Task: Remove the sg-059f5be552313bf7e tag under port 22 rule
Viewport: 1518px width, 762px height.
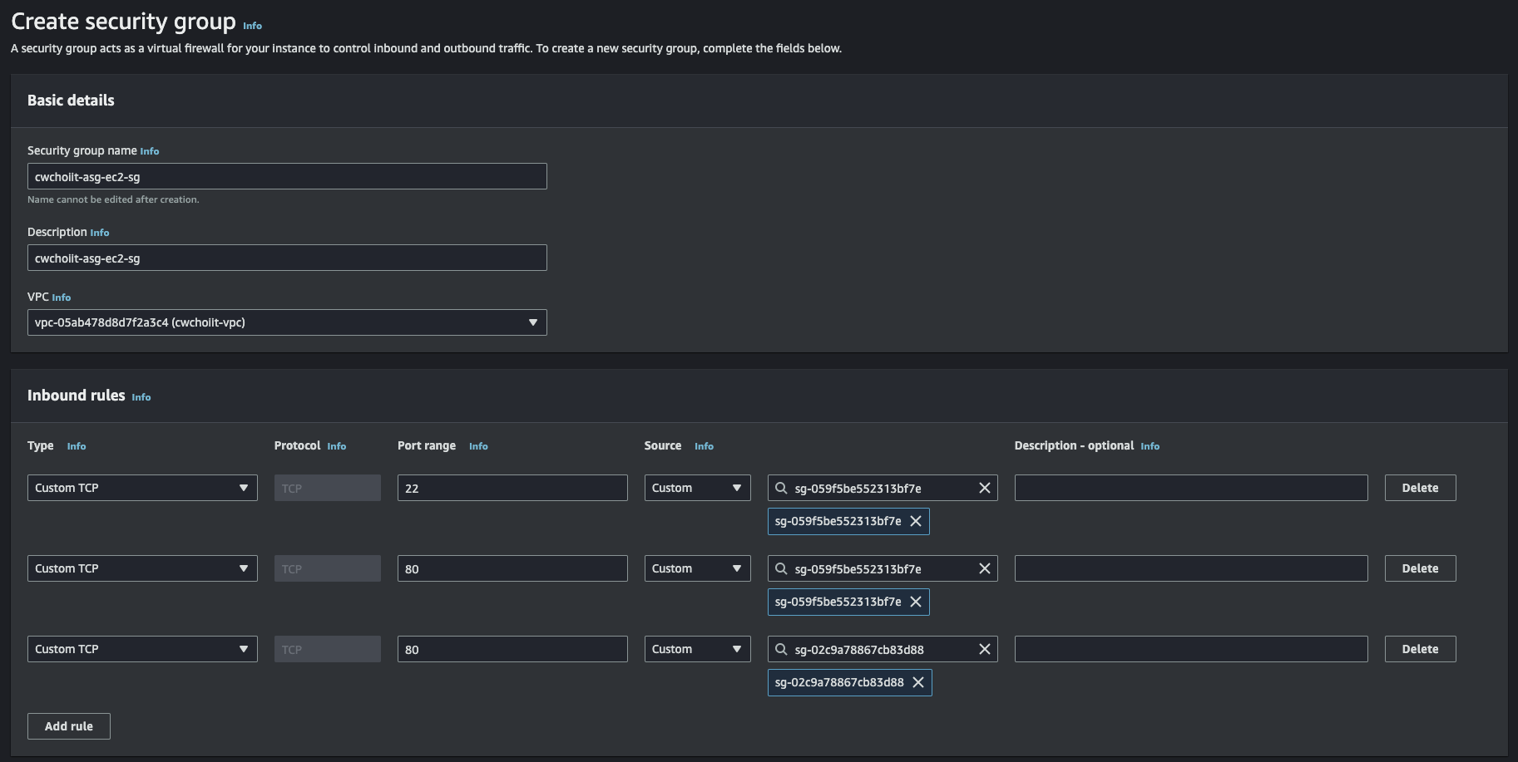Action: (x=916, y=521)
